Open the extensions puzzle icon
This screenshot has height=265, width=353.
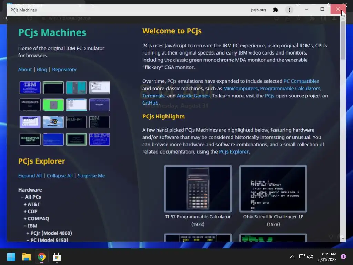pyautogui.click(x=275, y=10)
